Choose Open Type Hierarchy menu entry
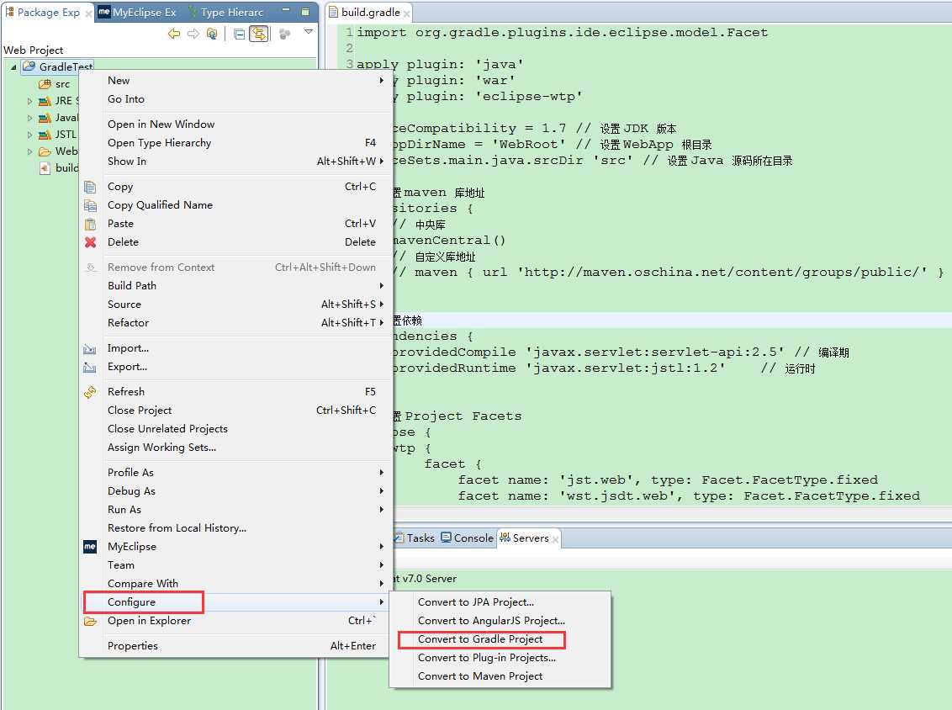Viewport: 952px width, 710px height. (236, 143)
